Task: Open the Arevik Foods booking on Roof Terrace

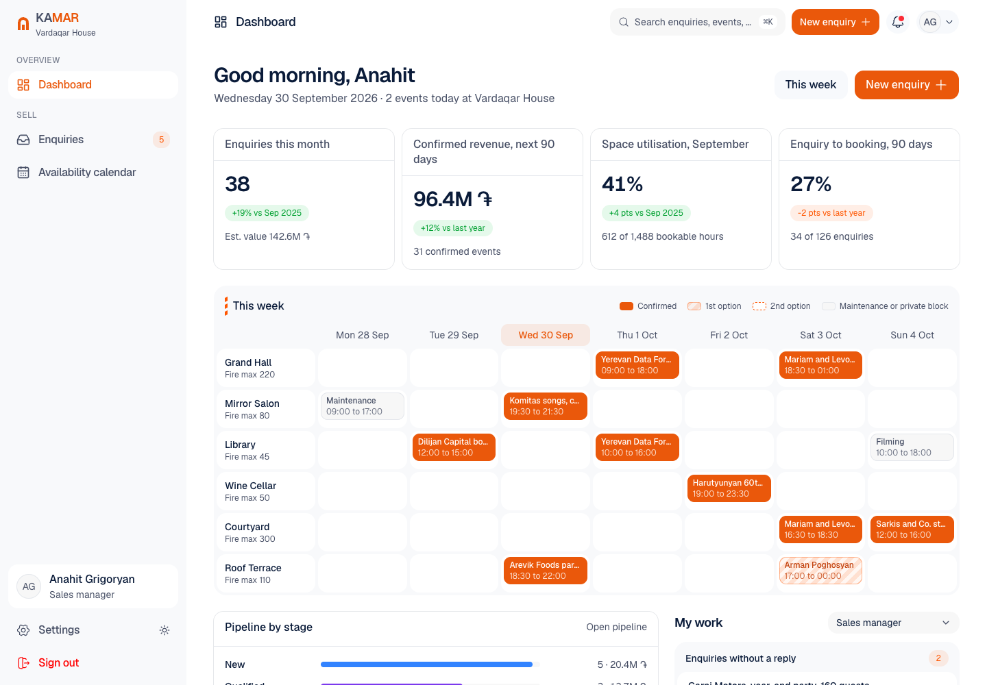Action: tap(546, 571)
